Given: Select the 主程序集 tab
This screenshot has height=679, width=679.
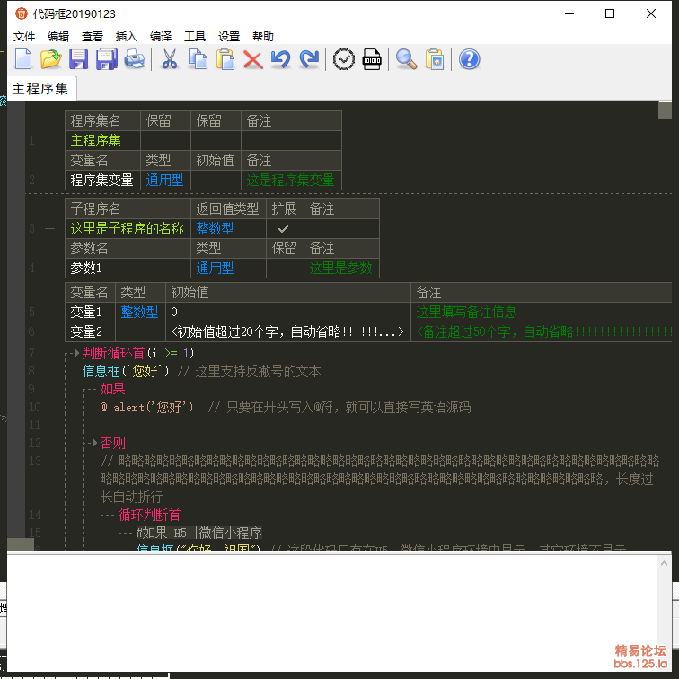Looking at the screenshot, I should [x=40, y=89].
